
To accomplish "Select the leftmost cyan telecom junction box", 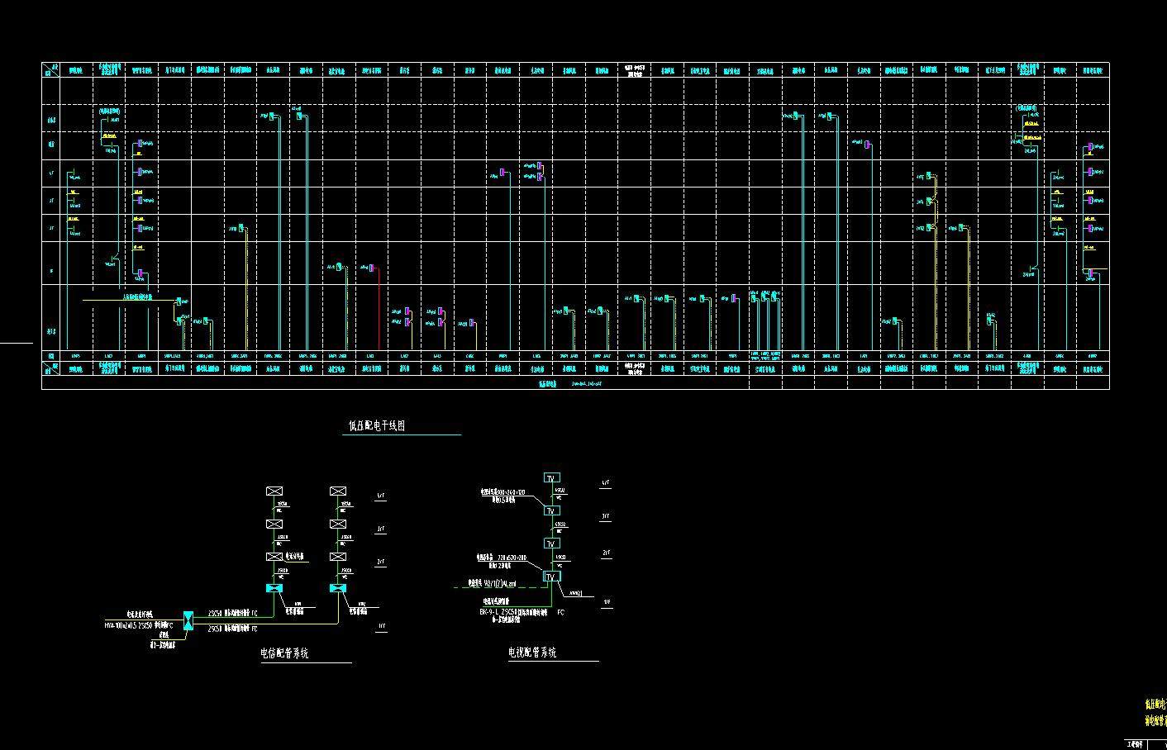I will click(x=188, y=620).
